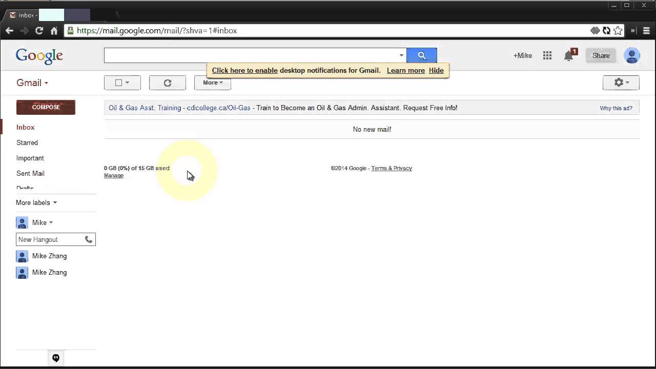Image resolution: width=656 pixels, height=369 pixels.
Task: Click the diamond extension icon in the address bar
Action: [x=595, y=31]
